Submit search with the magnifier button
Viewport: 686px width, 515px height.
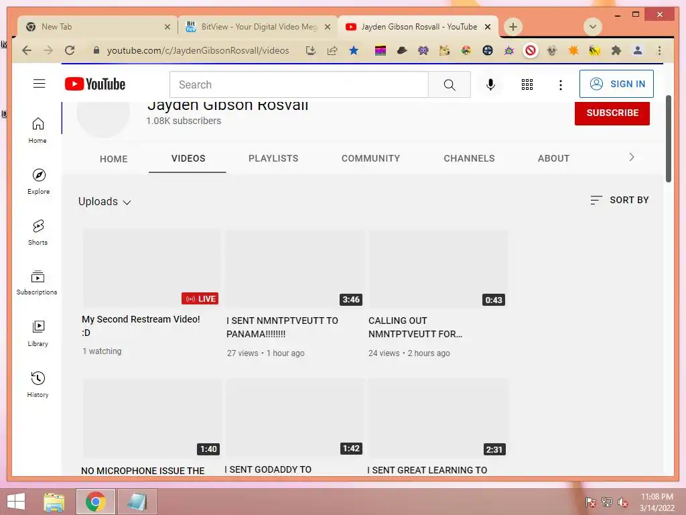(x=450, y=84)
